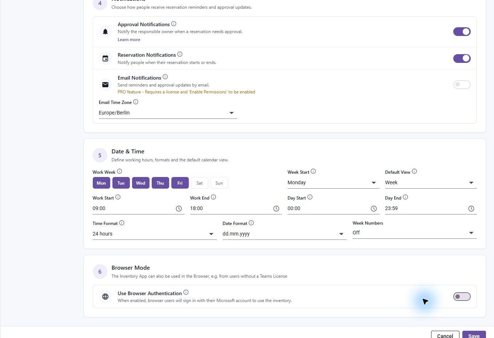Open the Day End clock picker
The image size is (494, 338).
471,209
